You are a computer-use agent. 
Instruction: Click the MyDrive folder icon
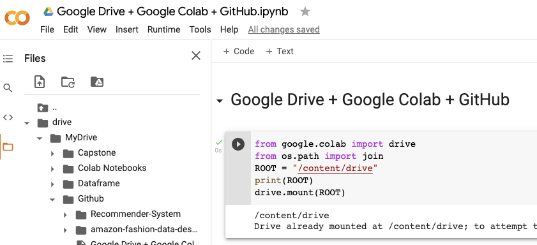pyautogui.click(x=55, y=138)
